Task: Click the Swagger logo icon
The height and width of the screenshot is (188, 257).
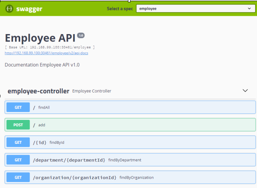Action: click(x=9, y=9)
